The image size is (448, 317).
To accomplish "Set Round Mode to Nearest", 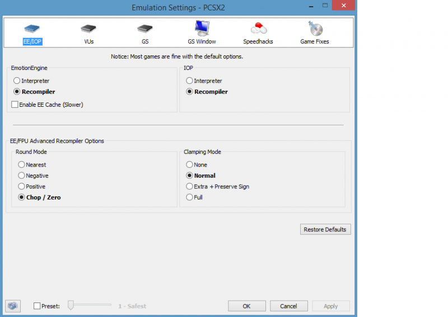I will [32, 164].
